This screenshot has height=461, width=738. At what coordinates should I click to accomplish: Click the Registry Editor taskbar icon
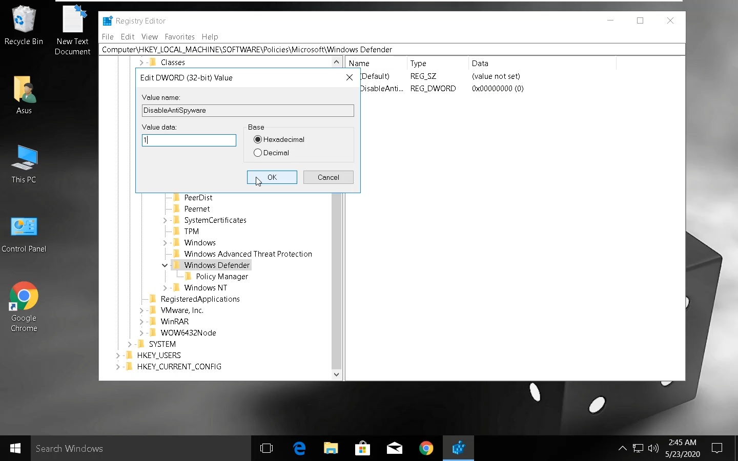click(x=458, y=448)
